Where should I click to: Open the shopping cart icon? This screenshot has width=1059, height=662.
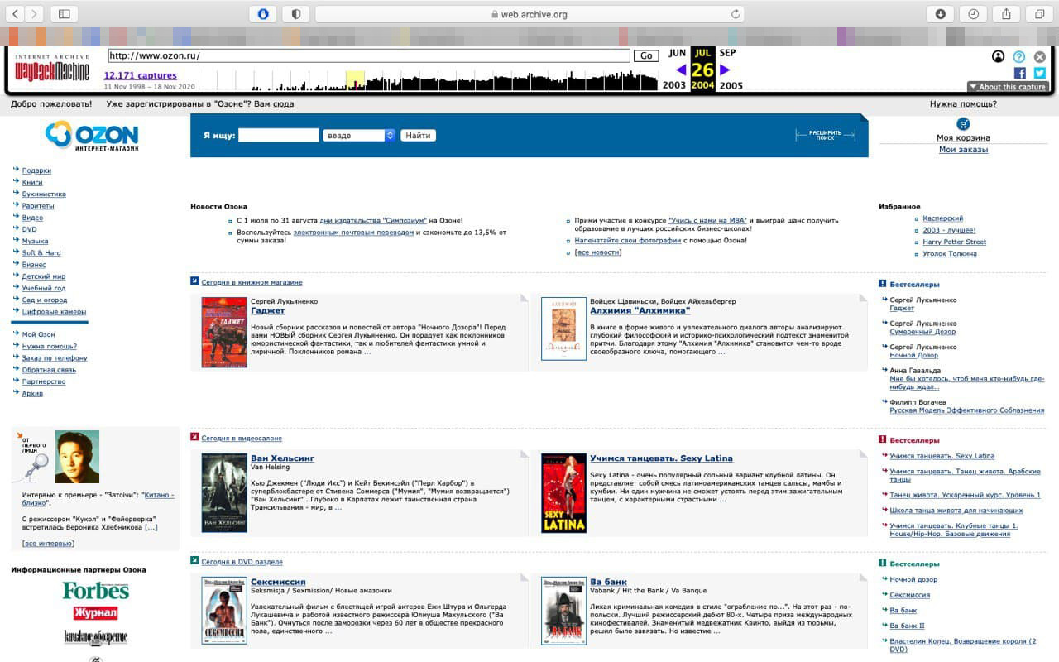[963, 124]
